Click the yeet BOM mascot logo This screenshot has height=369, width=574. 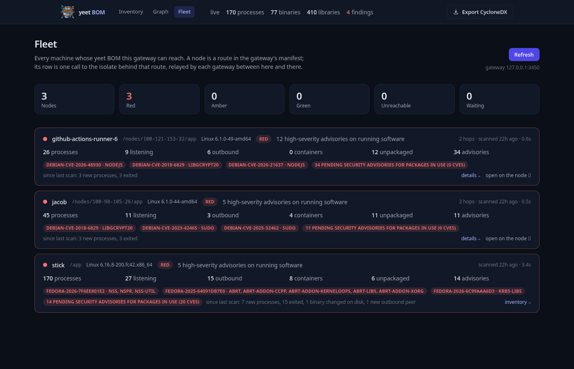pos(68,12)
